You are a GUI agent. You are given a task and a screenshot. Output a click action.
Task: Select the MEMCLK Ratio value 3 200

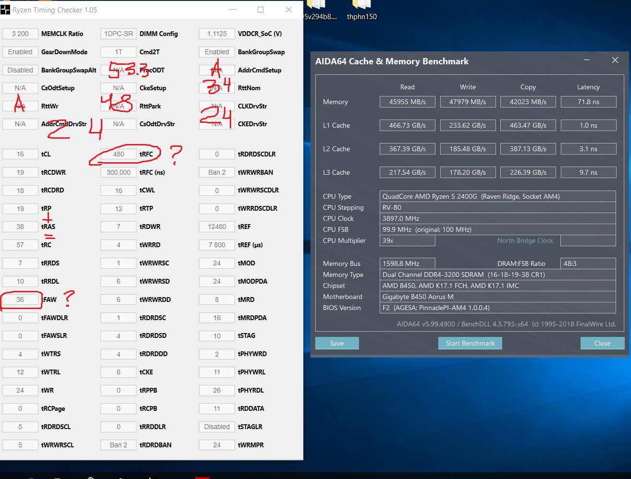pos(20,34)
